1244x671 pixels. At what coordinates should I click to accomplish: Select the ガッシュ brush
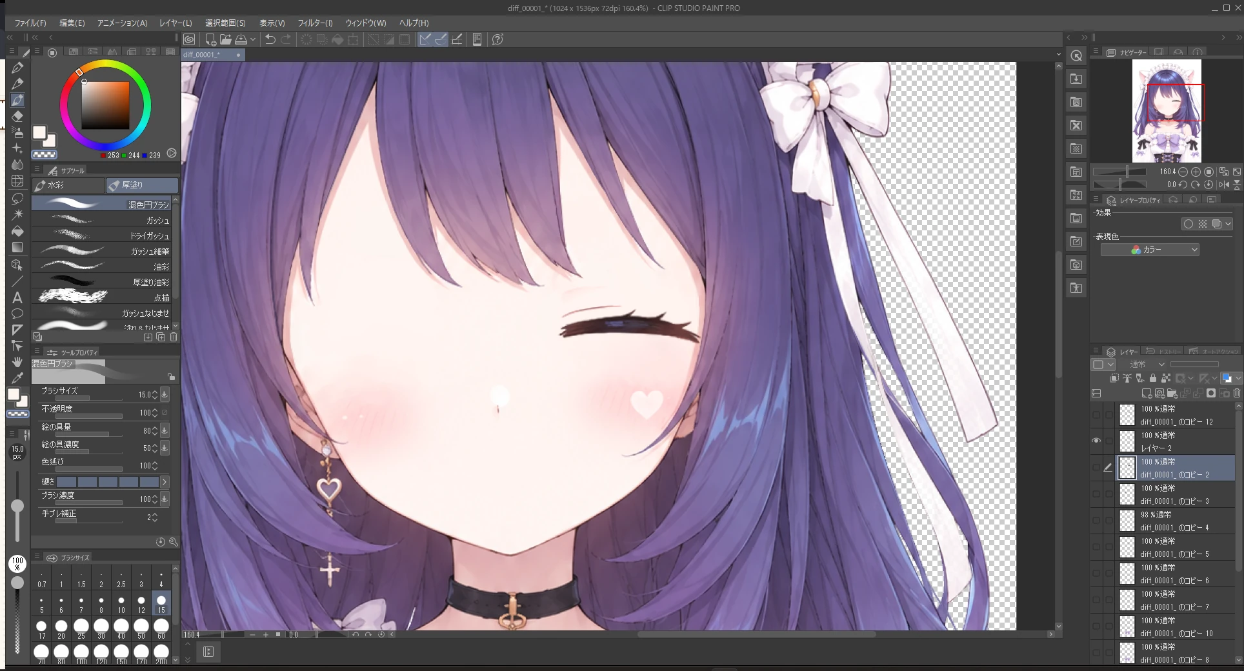[x=102, y=220]
